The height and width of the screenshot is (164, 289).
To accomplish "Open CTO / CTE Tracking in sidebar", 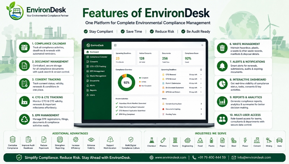I will click(98, 66).
